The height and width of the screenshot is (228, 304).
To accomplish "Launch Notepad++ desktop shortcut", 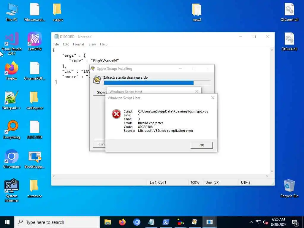I will [x=12, y=100].
